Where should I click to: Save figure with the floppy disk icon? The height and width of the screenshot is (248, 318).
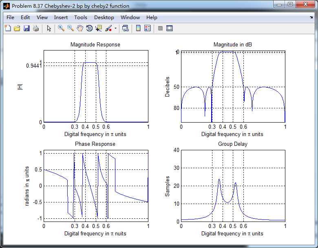26,28
